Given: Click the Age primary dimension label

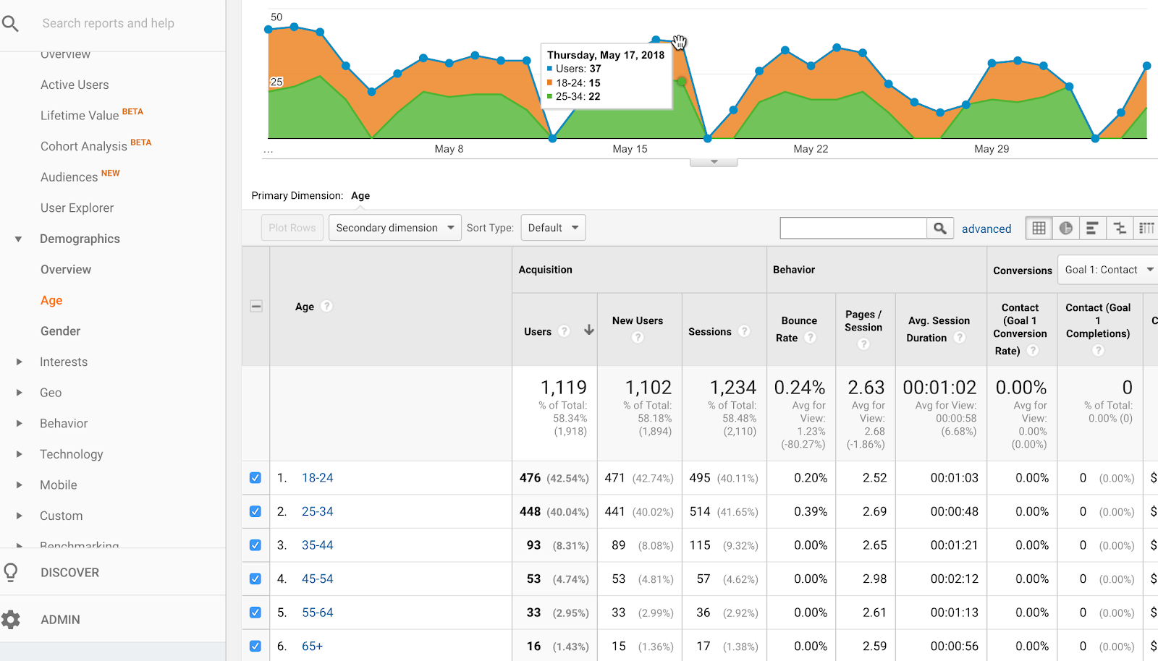Looking at the screenshot, I should pos(360,195).
